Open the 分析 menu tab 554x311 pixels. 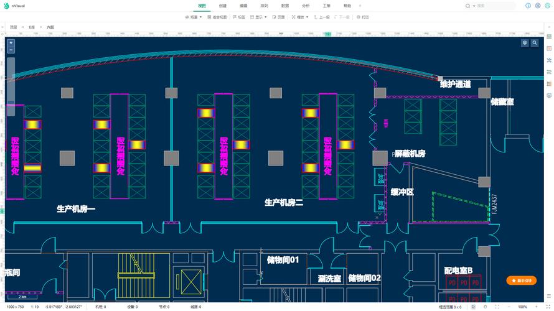306,6
